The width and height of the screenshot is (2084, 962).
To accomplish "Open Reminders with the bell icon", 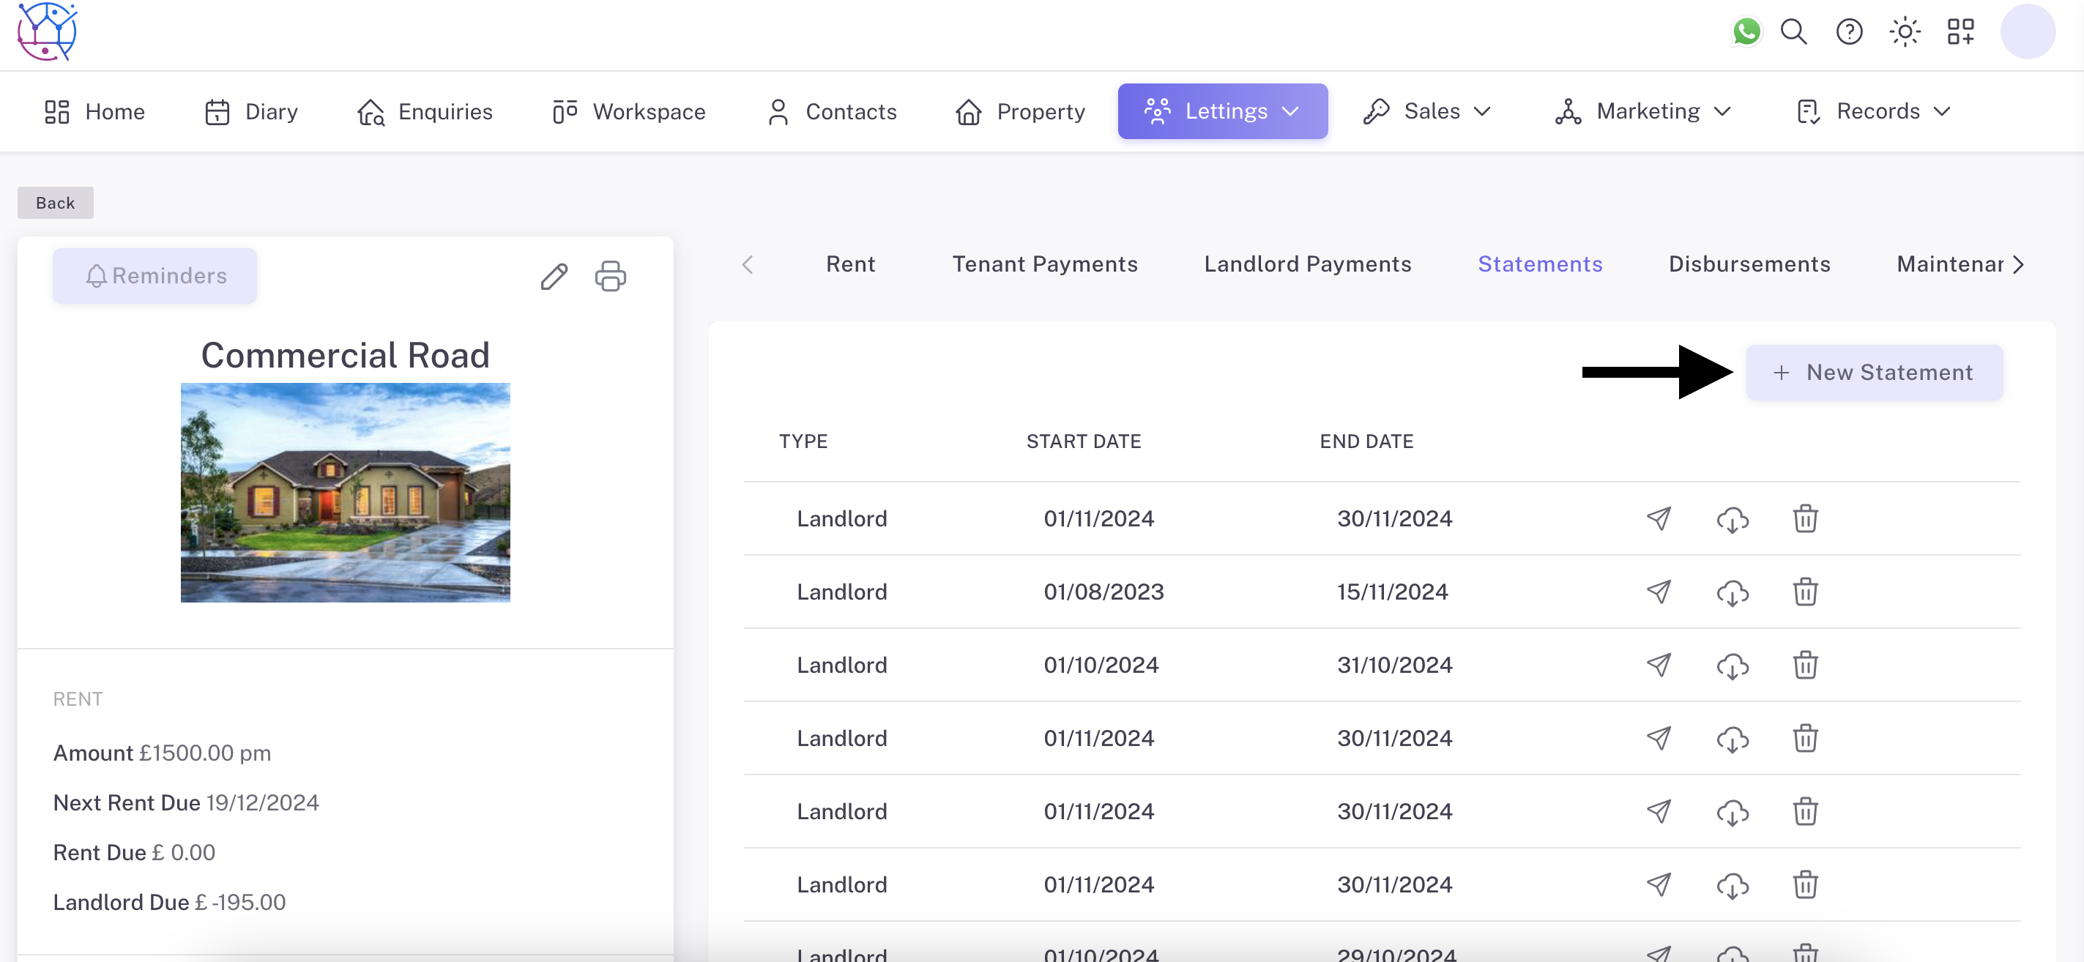I will pos(155,275).
